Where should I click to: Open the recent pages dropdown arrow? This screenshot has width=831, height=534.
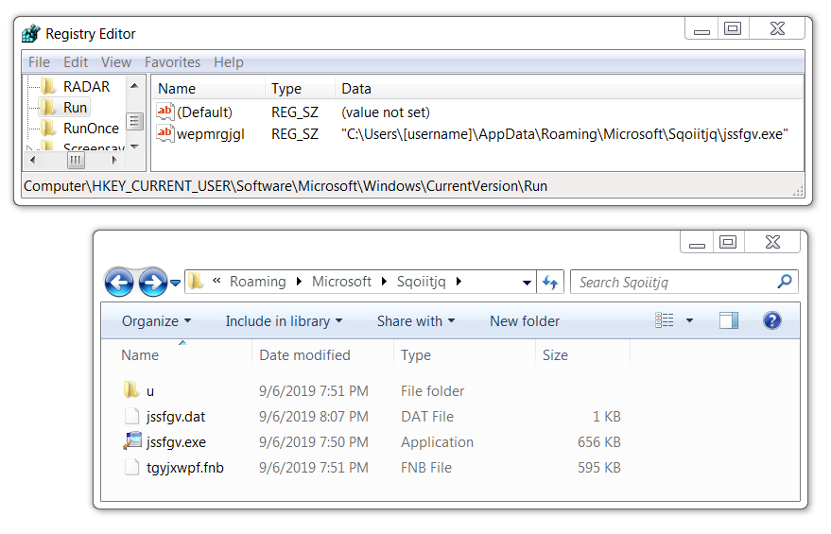tap(176, 283)
